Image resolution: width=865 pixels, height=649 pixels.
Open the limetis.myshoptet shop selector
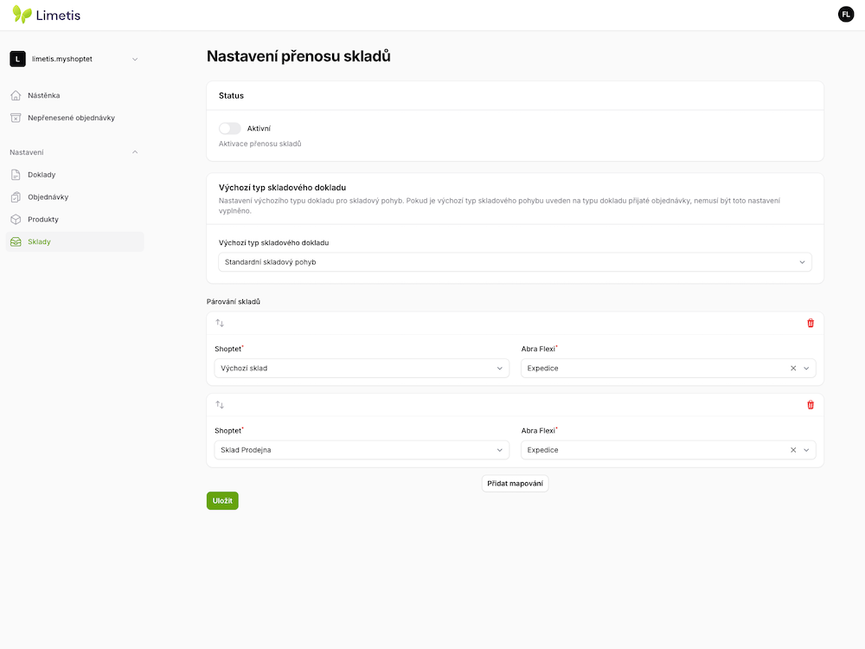(74, 59)
